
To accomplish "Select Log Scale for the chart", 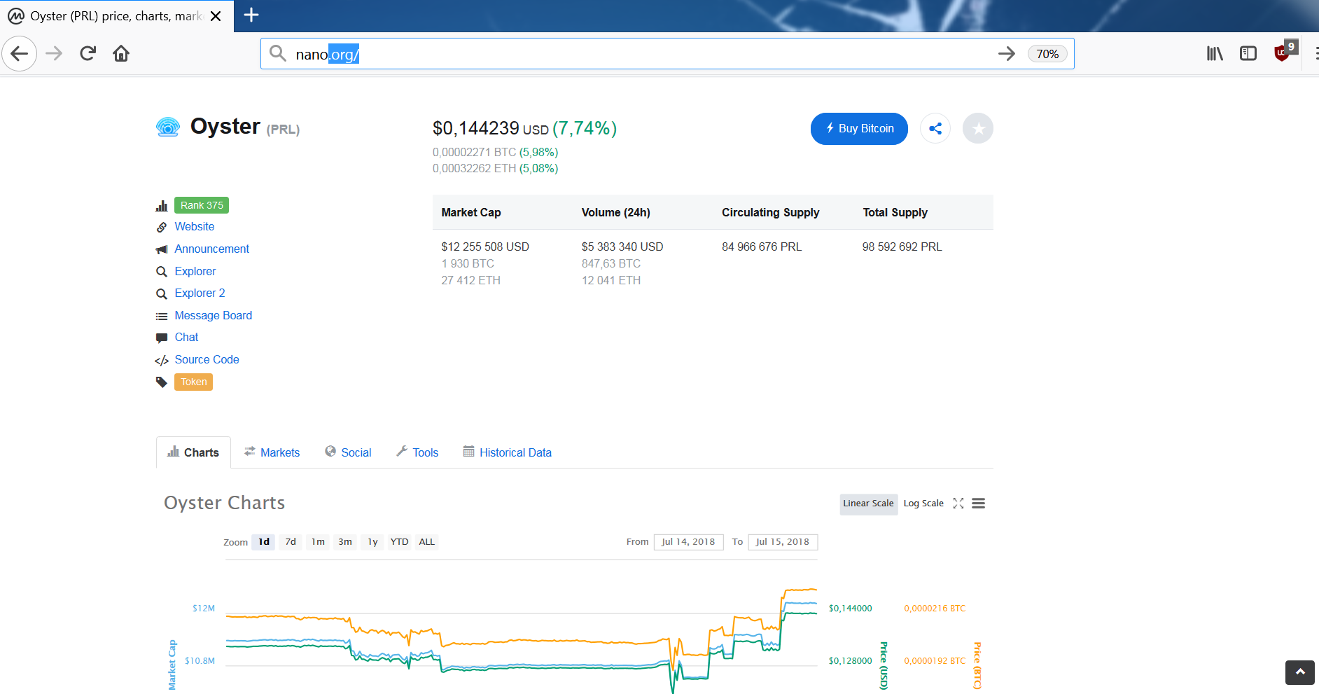I will point(923,504).
